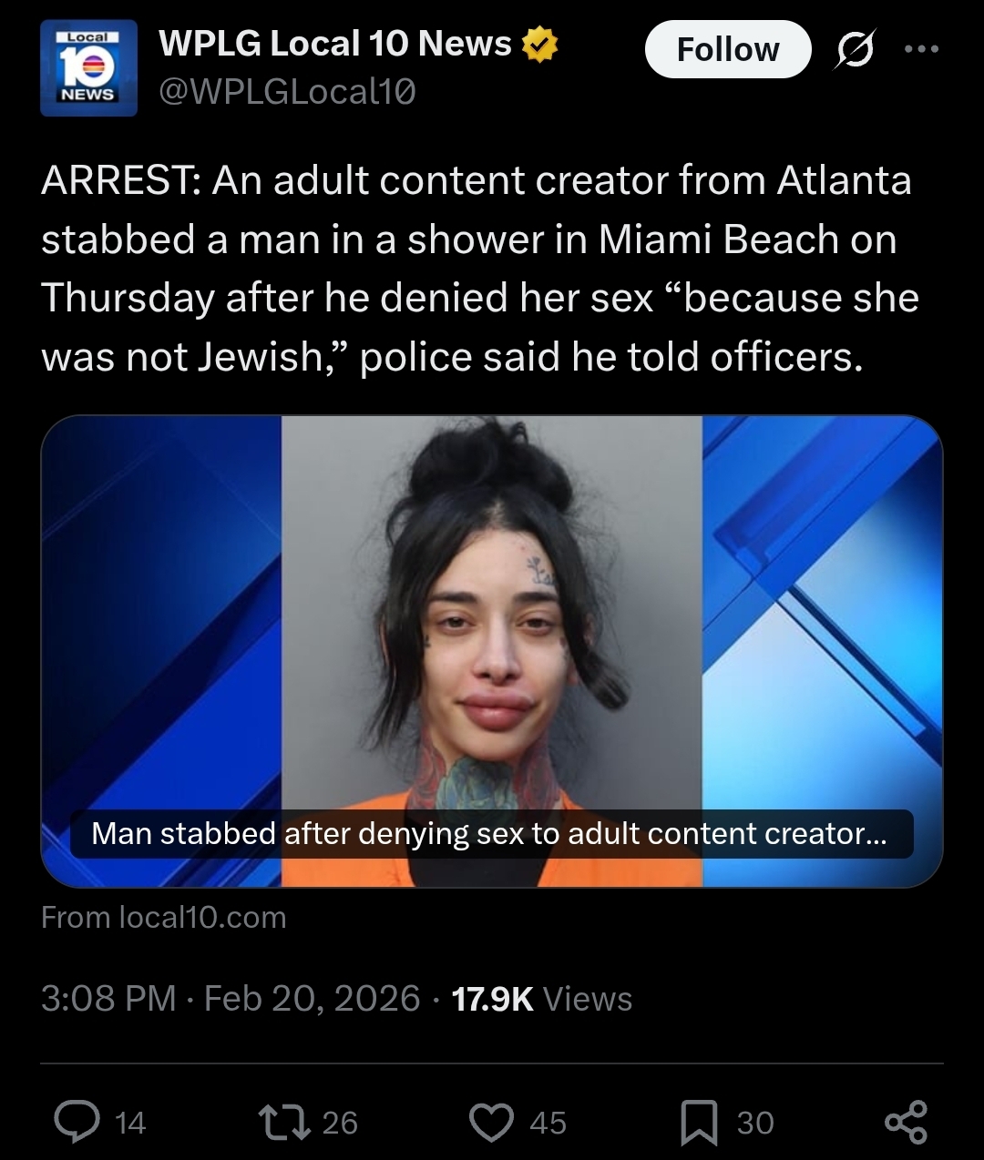
Task: Like the post with the heart icon
Action: [x=492, y=1123]
